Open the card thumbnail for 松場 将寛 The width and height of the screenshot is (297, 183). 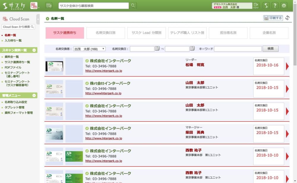54,66
